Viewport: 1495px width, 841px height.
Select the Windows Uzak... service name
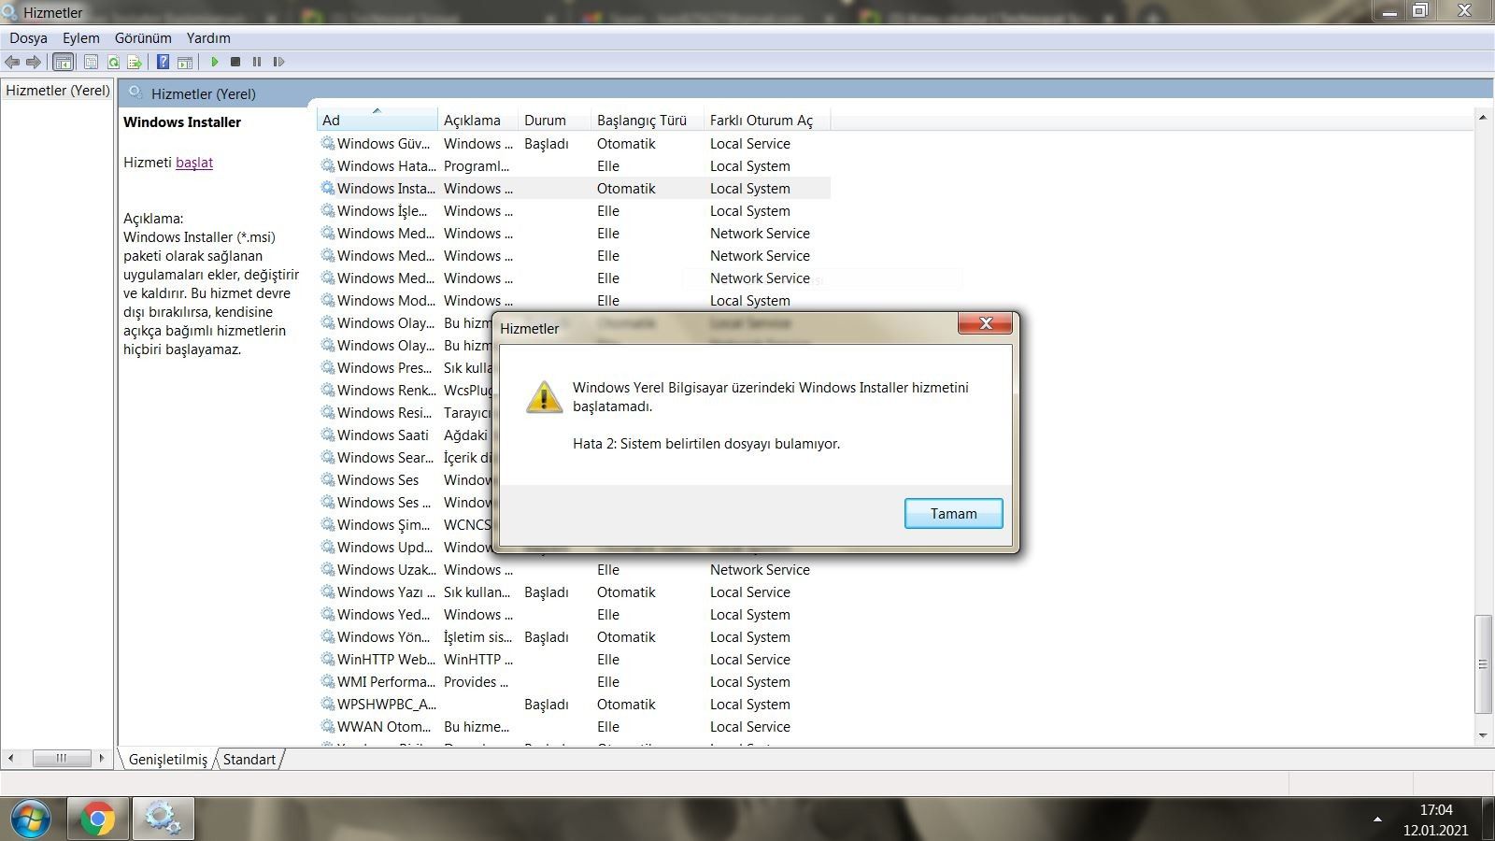tap(386, 569)
